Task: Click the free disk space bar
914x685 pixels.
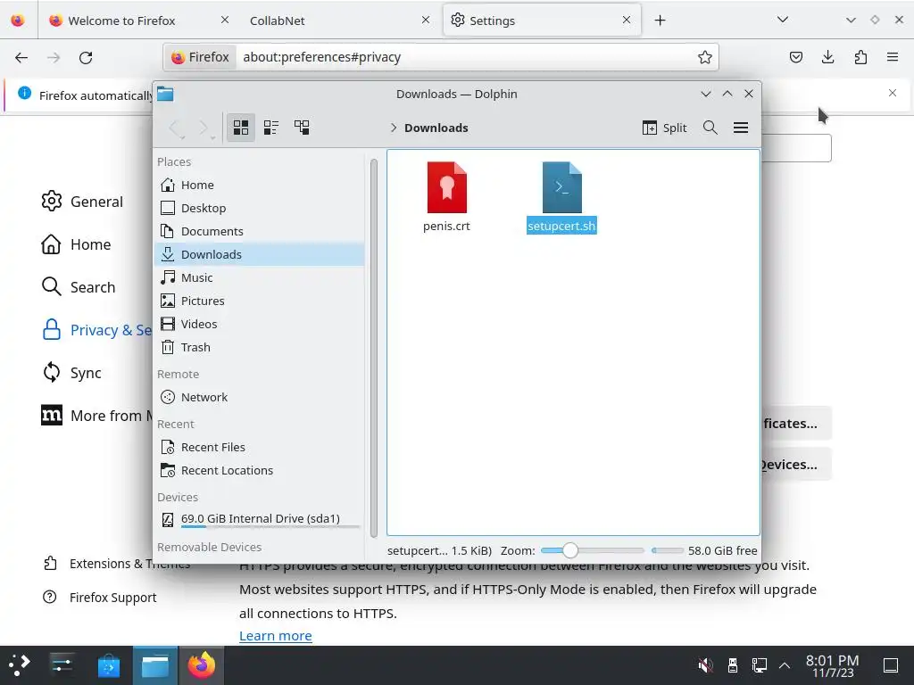Action: tap(668, 550)
